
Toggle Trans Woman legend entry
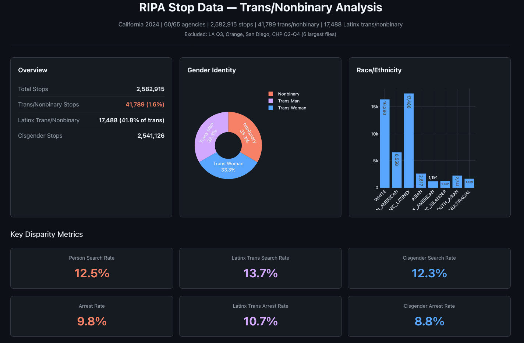tap(287, 108)
